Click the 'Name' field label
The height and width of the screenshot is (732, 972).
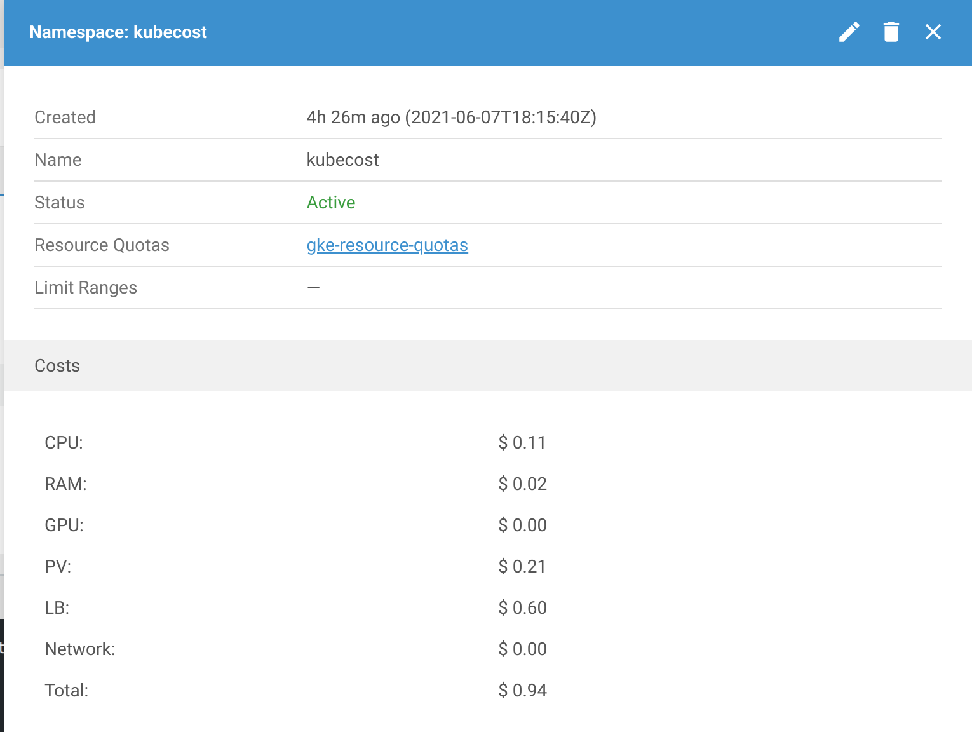(58, 160)
